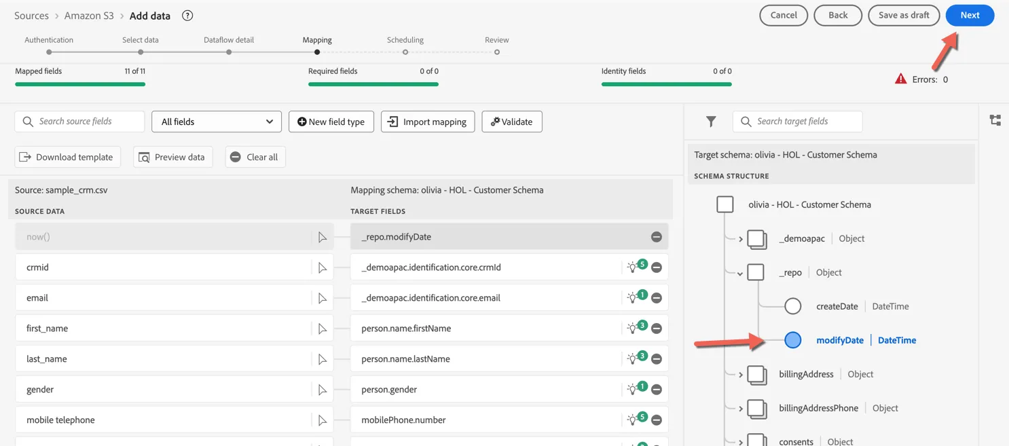Show recommendations for person.name.firstName
Viewport: 1009px width, 446px height.
click(x=636, y=327)
